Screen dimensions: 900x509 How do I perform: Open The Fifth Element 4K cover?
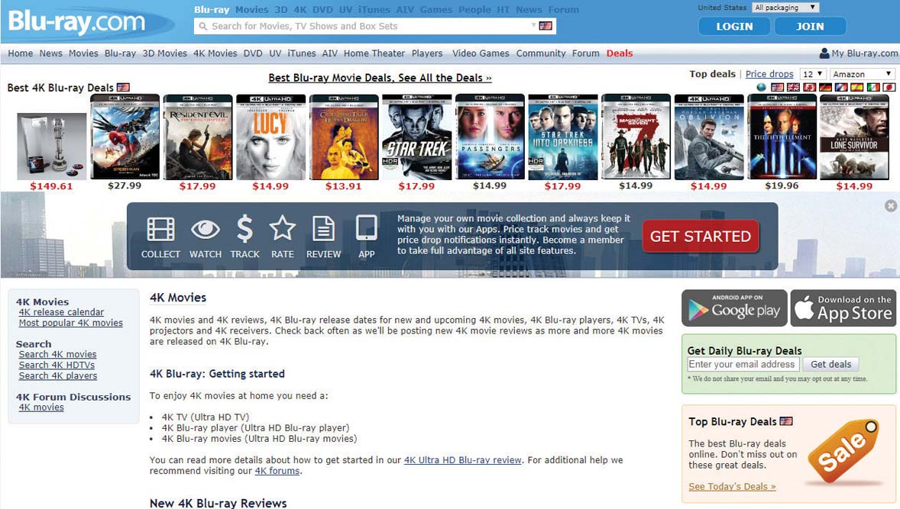782,137
